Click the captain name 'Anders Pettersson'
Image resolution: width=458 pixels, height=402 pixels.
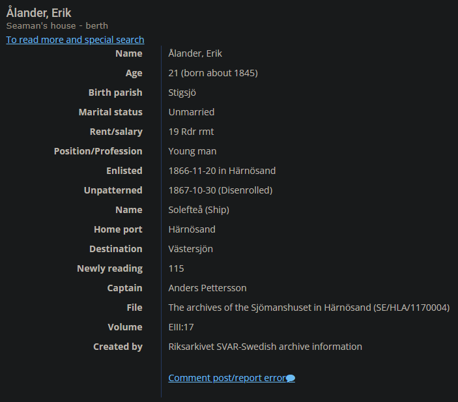coord(207,288)
